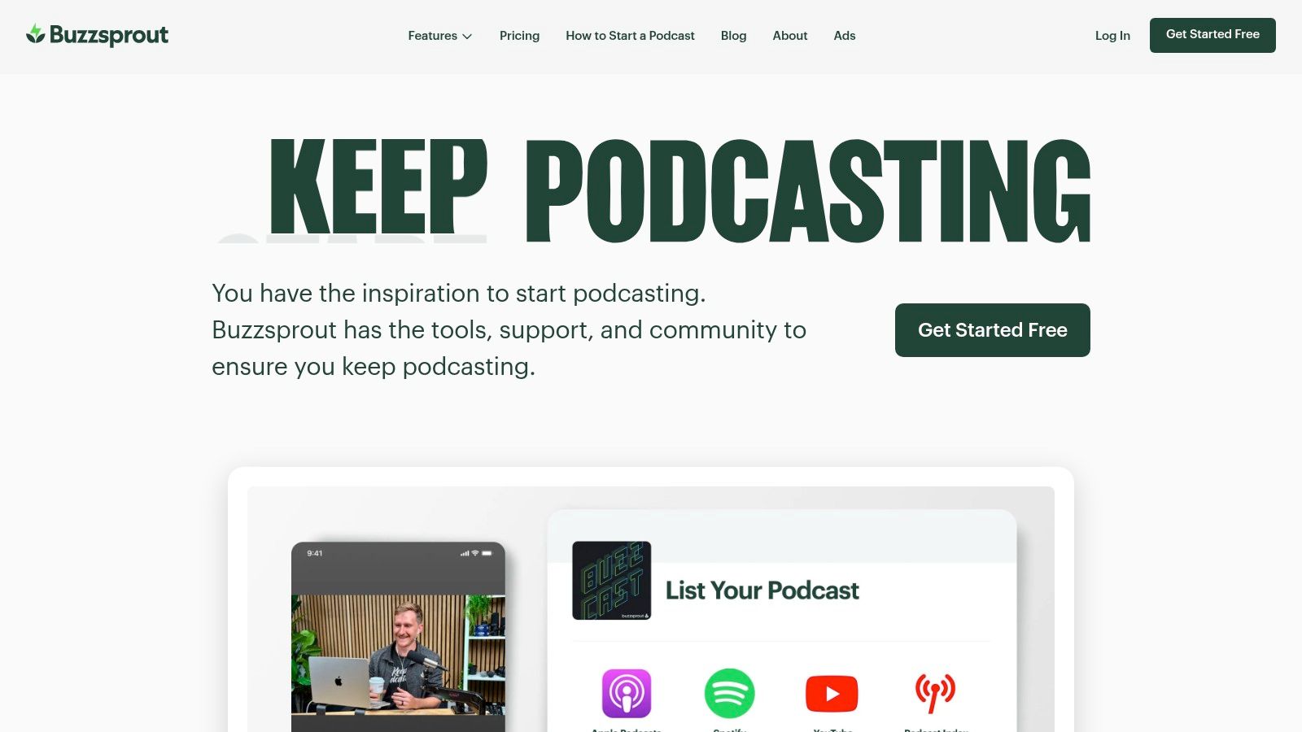
Task: Choose the Spotify directory icon
Action: click(729, 693)
